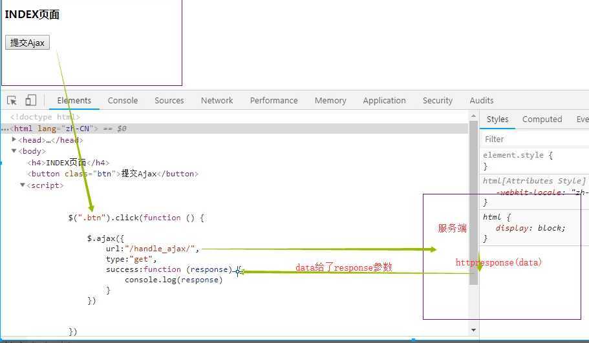Click the $(".btn").click(function line

[136, 218]
